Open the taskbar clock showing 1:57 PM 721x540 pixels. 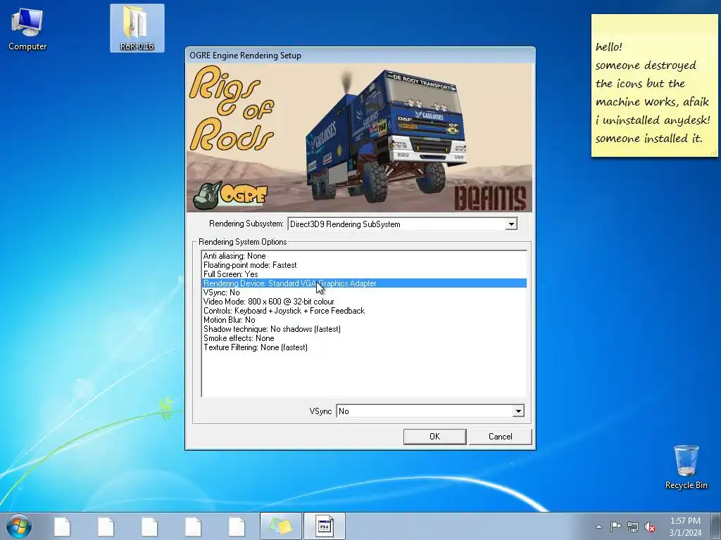[685, 527]
